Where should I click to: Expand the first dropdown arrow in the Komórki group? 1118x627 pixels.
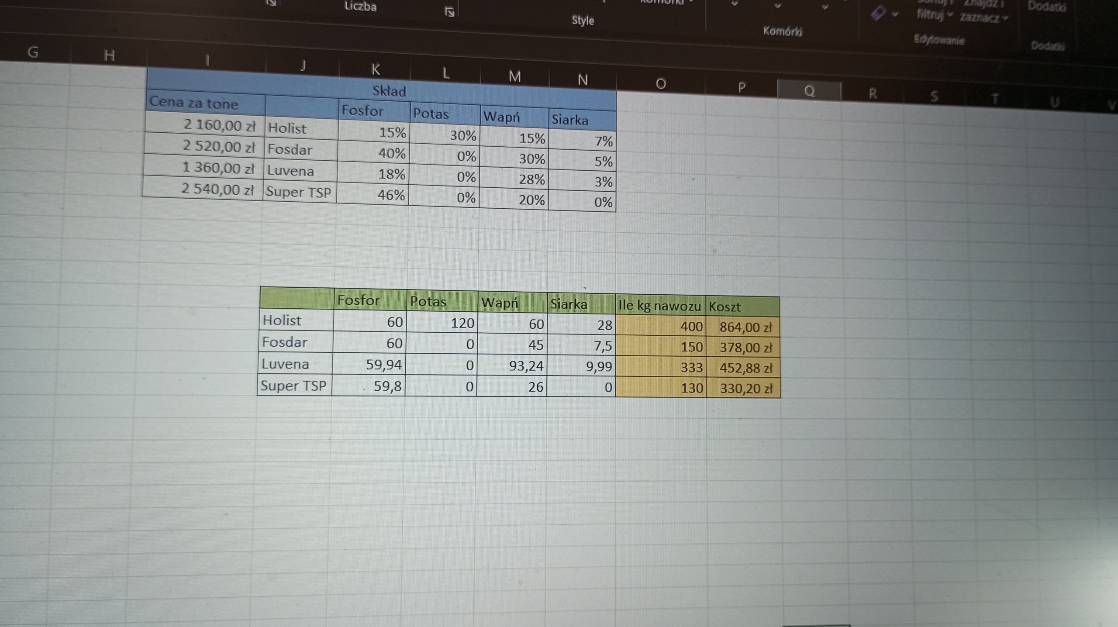click(x=735, y=4)
